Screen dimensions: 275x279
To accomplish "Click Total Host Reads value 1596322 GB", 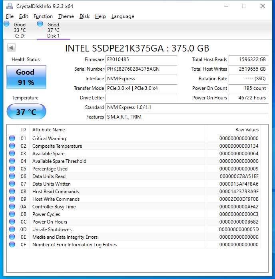I will click(249, 59).
